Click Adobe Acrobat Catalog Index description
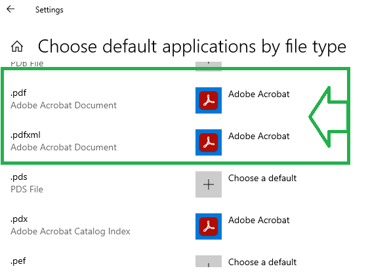Screen dimensions: 368x277 pos(70,232)
